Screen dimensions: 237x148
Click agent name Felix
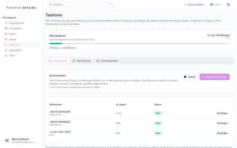(118, 123)
